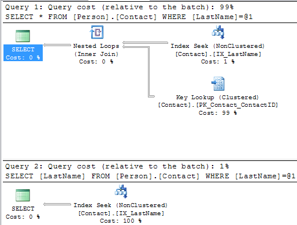The image size is (297, 225).
Task: Select the Query 2 SELECT table icon
Action: click(23, 195)
